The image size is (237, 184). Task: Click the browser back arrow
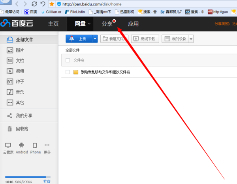[x=17, y=4]
